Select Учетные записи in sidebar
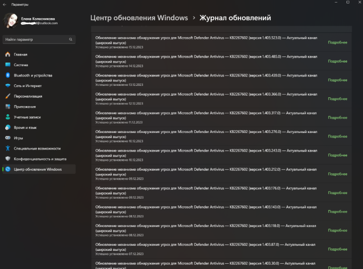 pyautogui.click(x=39, y=117)
